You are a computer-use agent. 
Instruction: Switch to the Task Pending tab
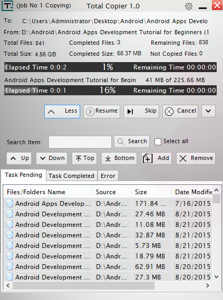coord(23,175)
